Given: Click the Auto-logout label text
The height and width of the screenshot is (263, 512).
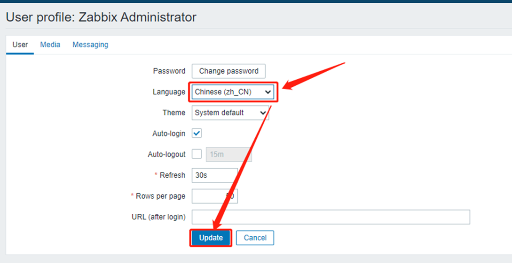Looking at the screenshot, I should [x=166, y=154].
